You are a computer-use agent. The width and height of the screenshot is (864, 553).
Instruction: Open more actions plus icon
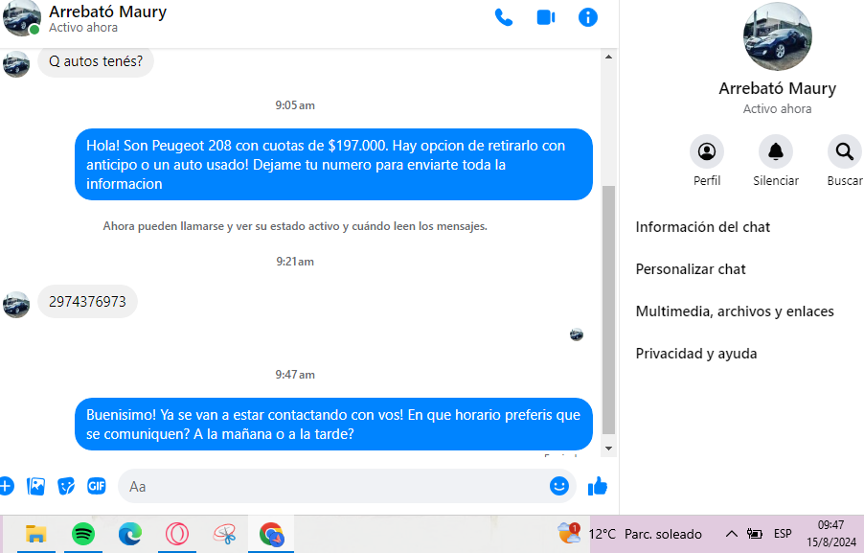(6, 486)
